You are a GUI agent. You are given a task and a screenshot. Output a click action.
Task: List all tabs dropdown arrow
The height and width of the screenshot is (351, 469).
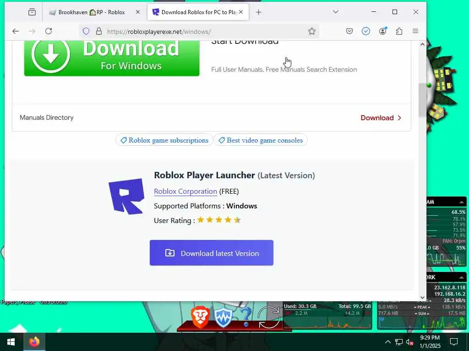click(x=336, y=12)
